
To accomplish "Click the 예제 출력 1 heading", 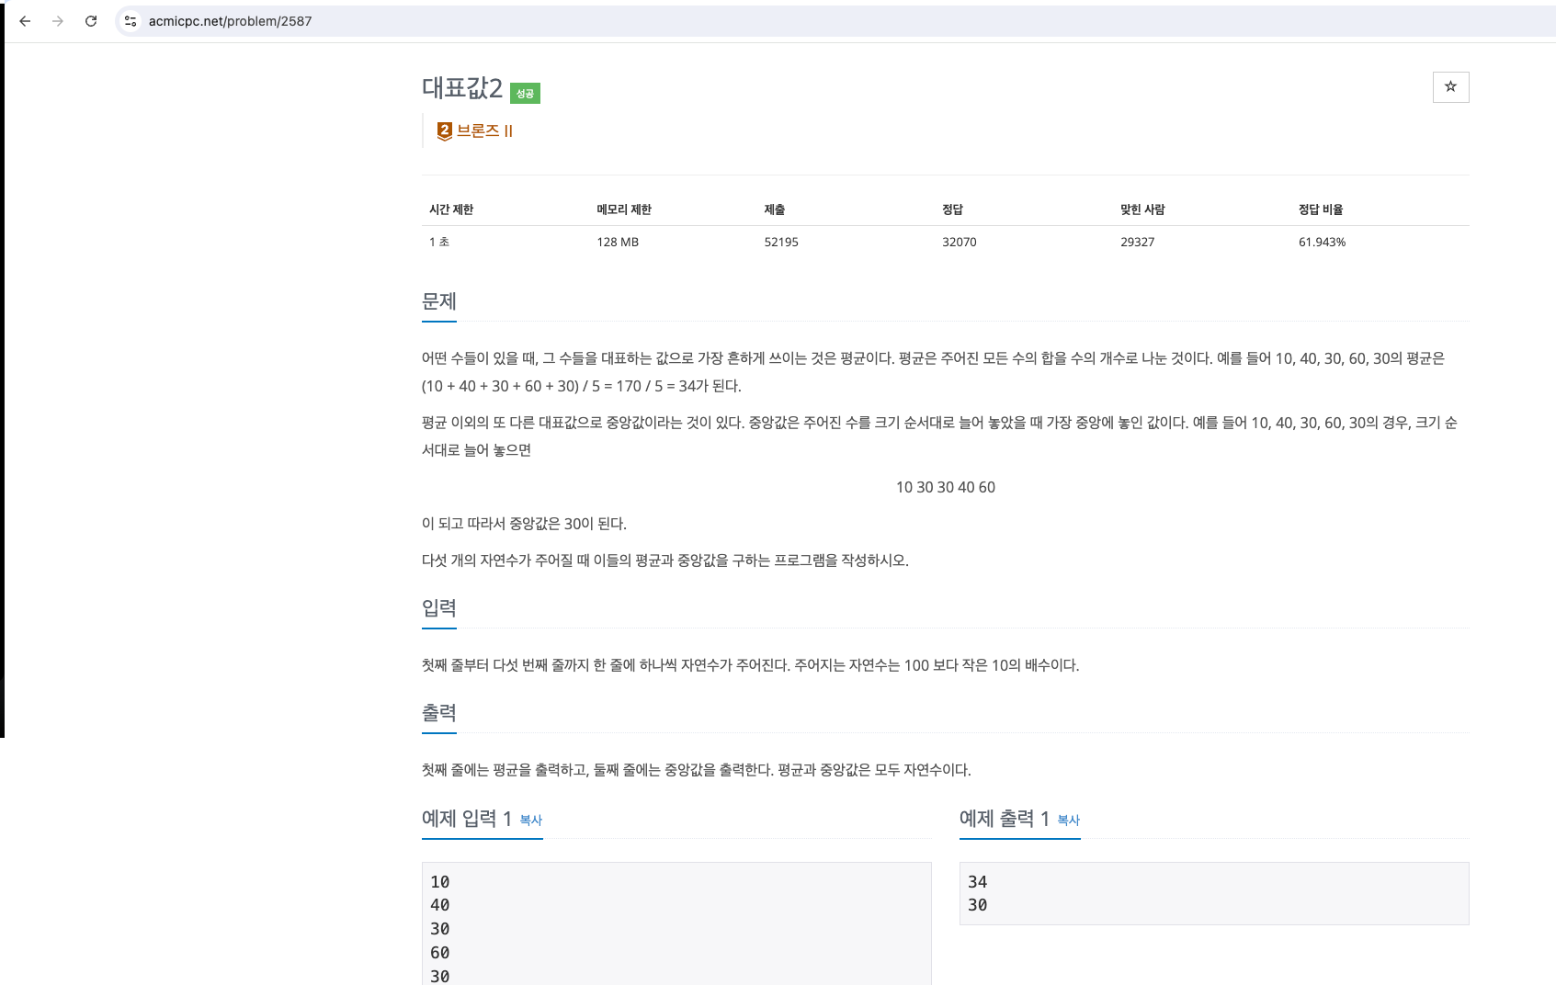I will click(1005, 819).
